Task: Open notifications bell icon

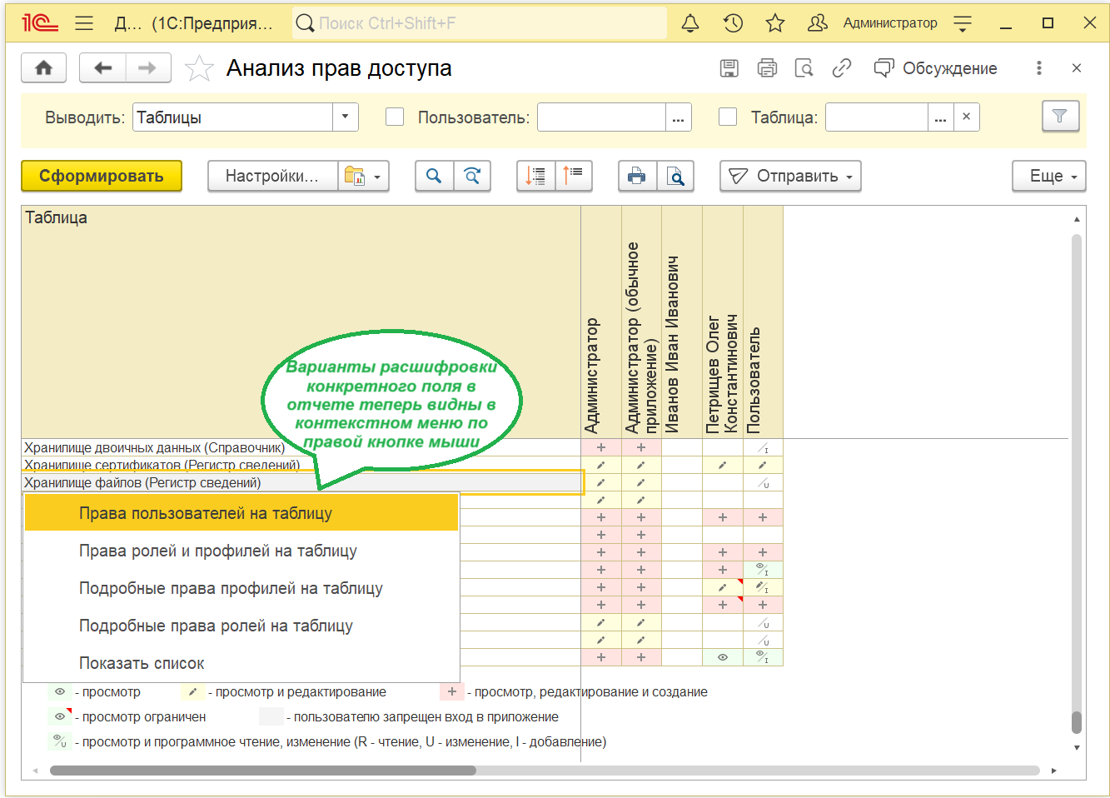Action: pyautogui.click(x=689, y=23)
